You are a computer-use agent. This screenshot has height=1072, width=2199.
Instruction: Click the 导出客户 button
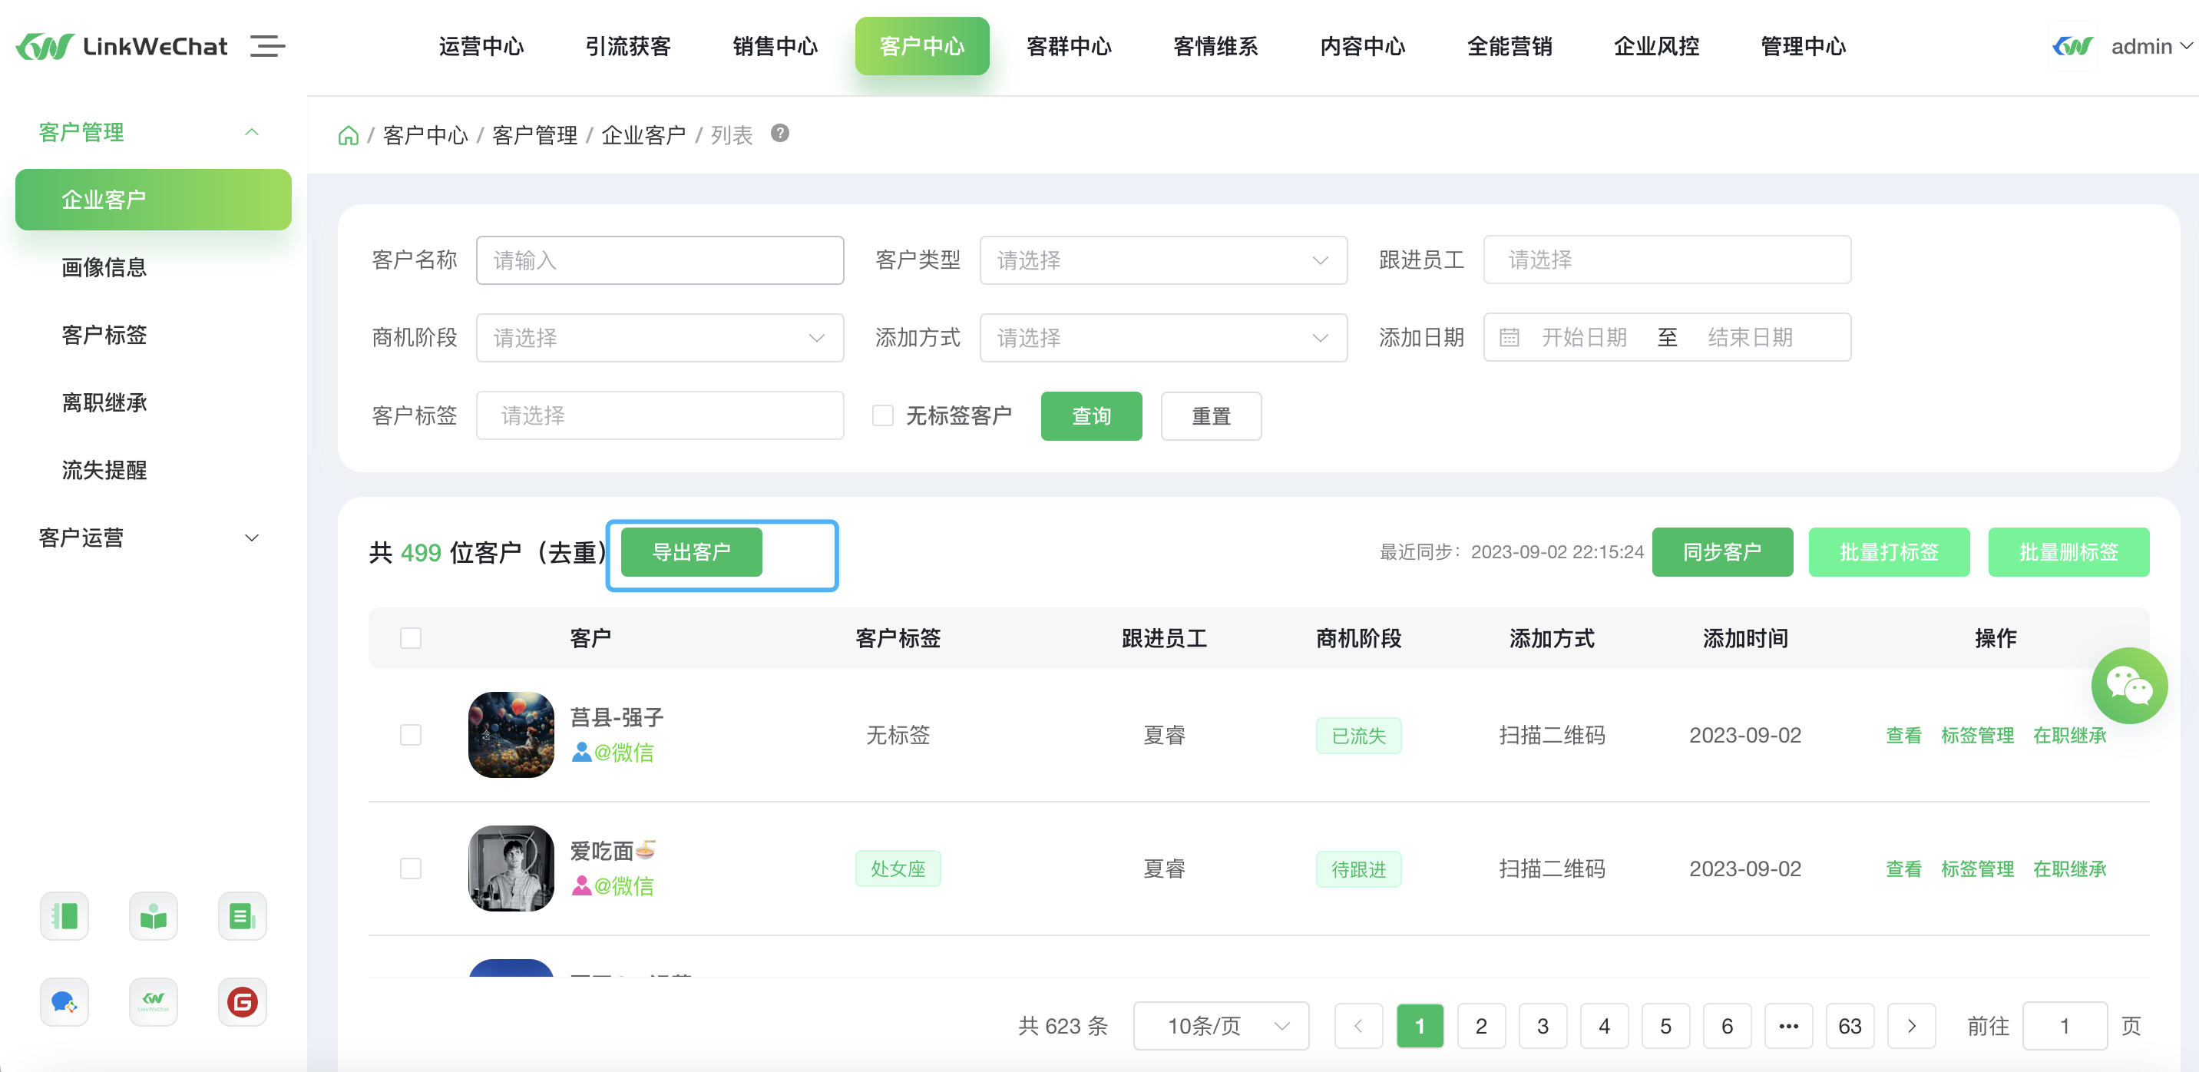[690, 552]
